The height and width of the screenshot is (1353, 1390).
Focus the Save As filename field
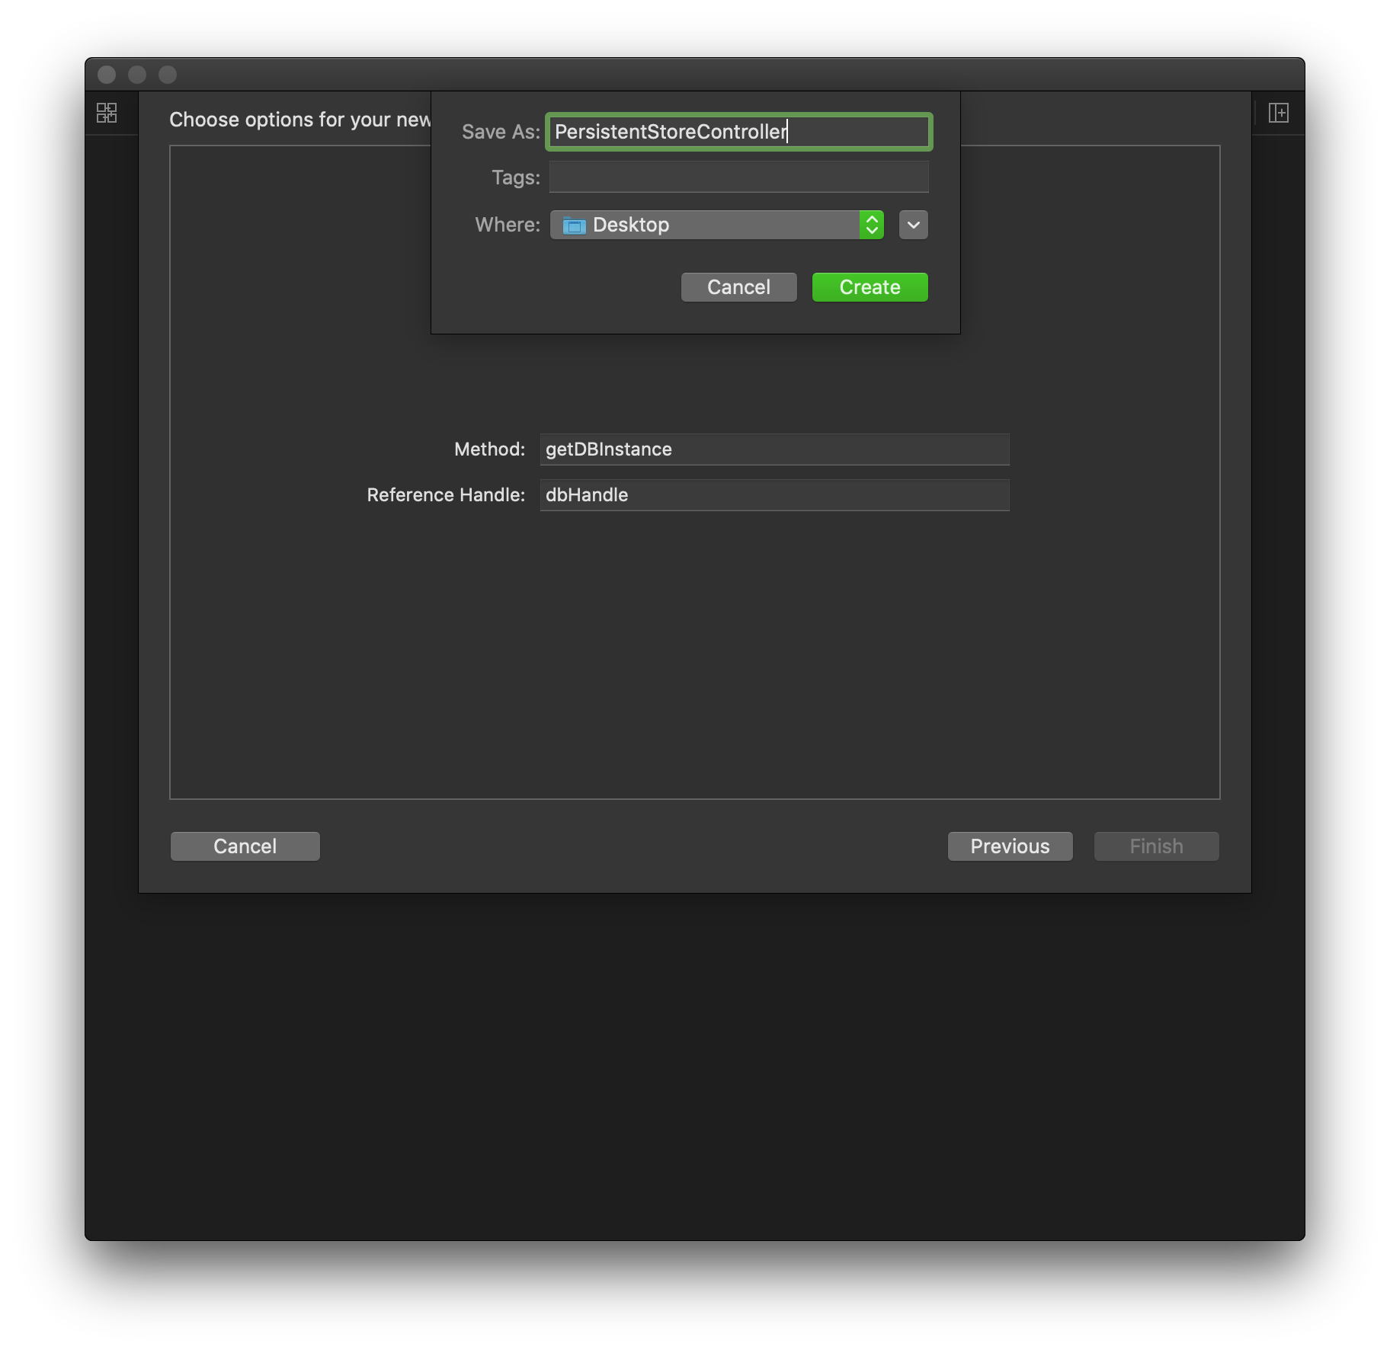click(738, 132)
